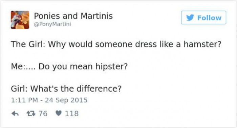Click the 76 retweet count
The image size is (237, 128).
coord(43,114)
